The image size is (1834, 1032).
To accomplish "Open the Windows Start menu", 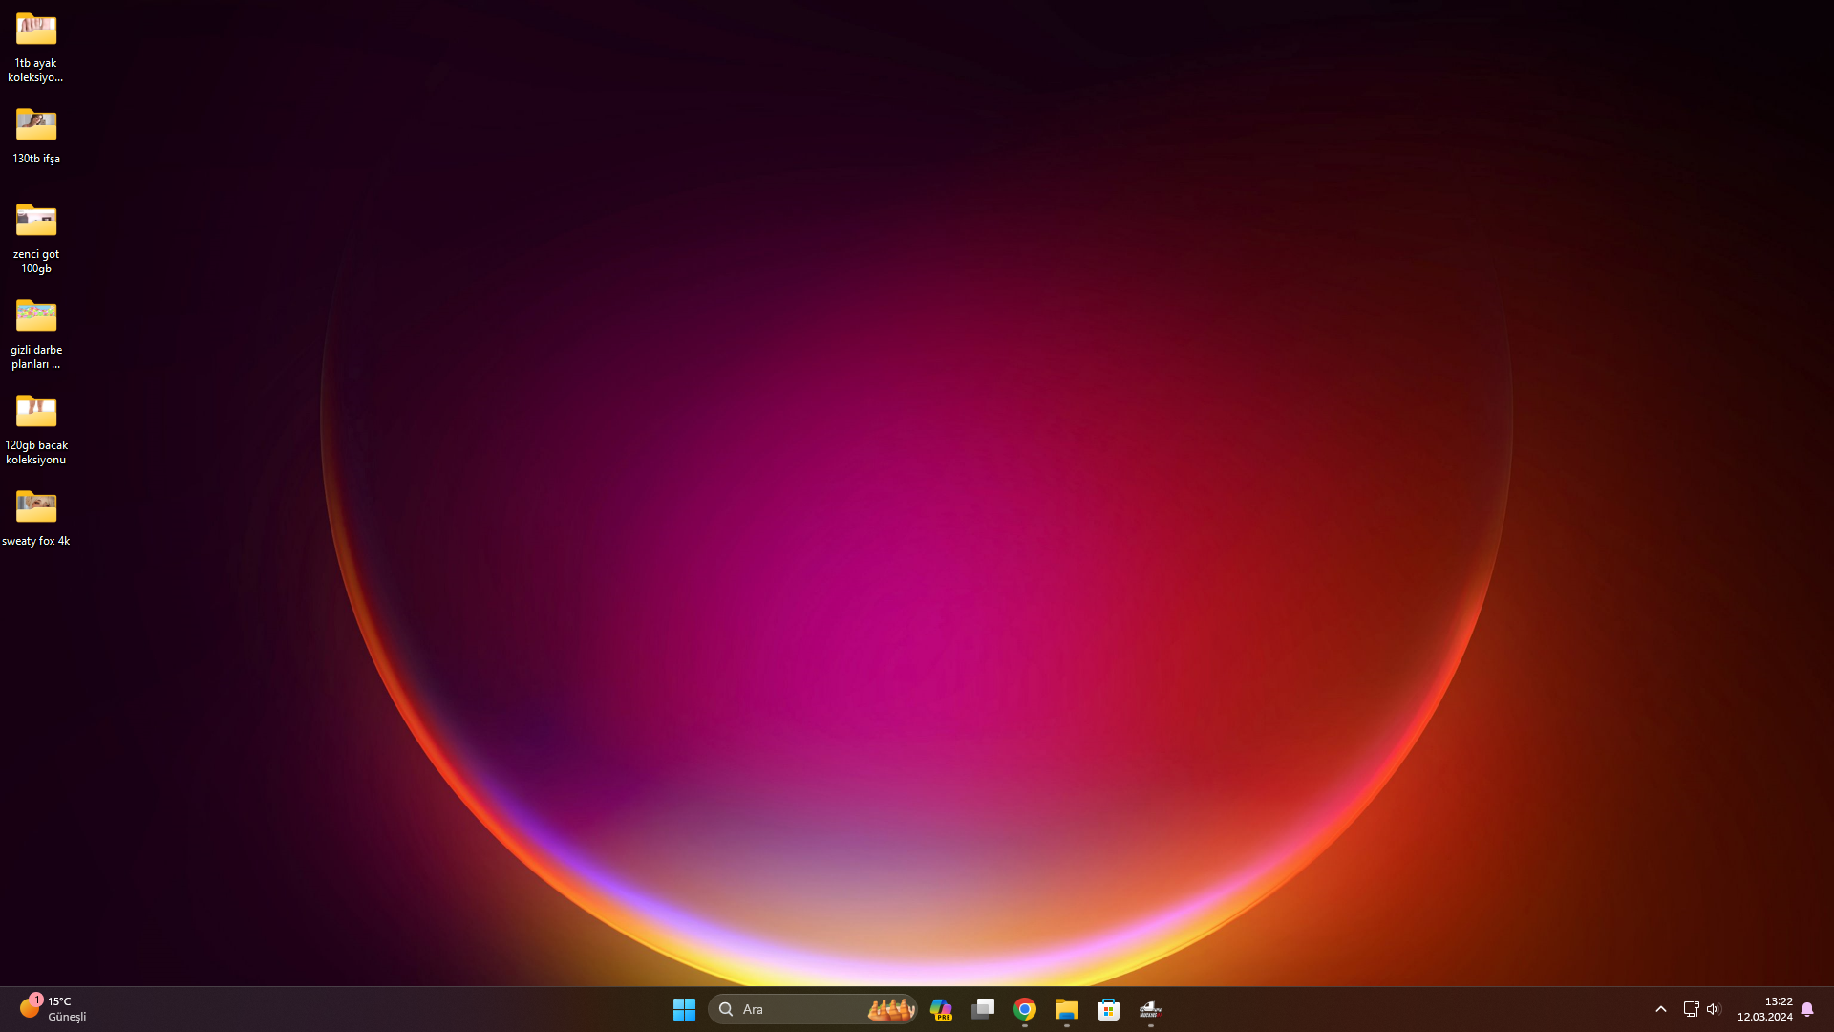I will point(684,1009).
